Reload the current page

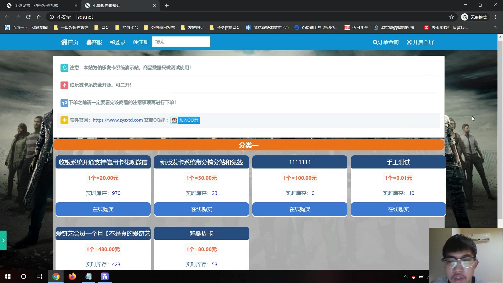pyautogui.click(x=28, y=17)
